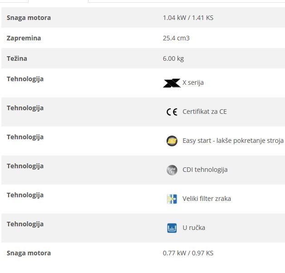Click the CE certificate mark icon
Image resolution: width=285 pixels, height=273 pixels.
pos(172,112)
